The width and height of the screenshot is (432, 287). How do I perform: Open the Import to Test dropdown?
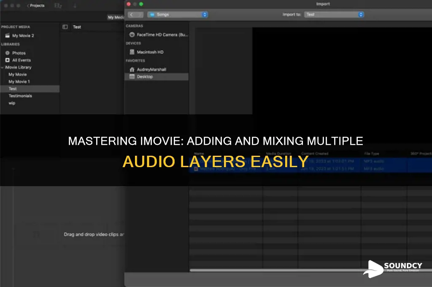click(x=334, y=15)
